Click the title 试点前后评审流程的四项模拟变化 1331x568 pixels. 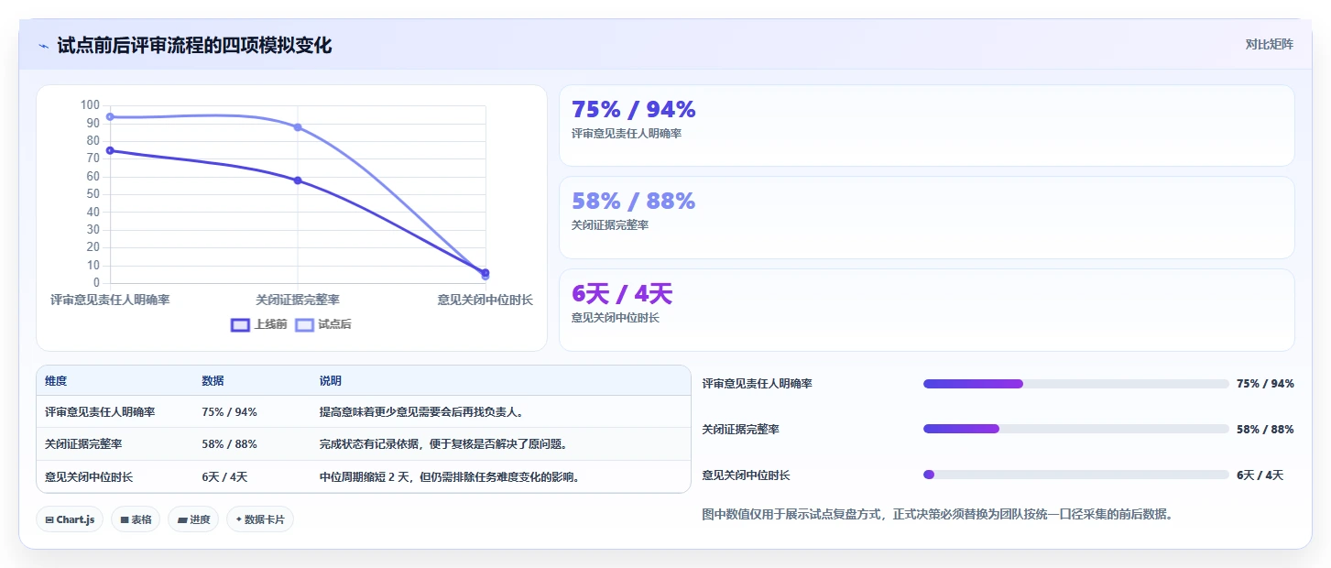(194, 46)
